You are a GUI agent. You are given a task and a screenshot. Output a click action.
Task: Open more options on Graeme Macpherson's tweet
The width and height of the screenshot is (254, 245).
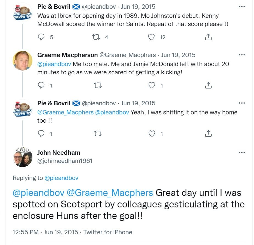coord(242,55)
